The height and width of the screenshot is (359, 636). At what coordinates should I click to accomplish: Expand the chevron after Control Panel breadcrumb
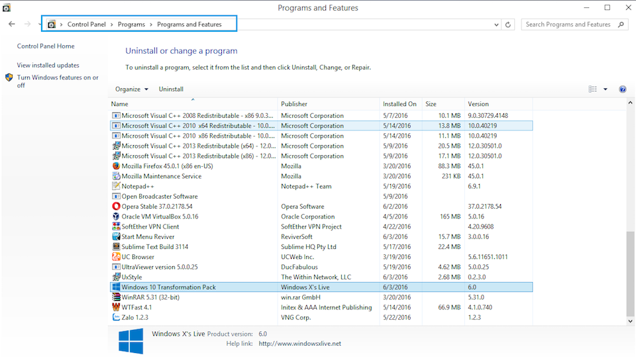coord(112,25)
